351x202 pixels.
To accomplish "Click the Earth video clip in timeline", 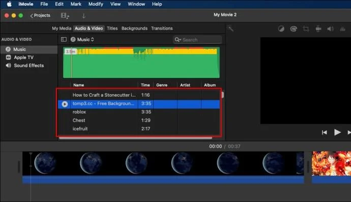I will (x=163, y=163).
